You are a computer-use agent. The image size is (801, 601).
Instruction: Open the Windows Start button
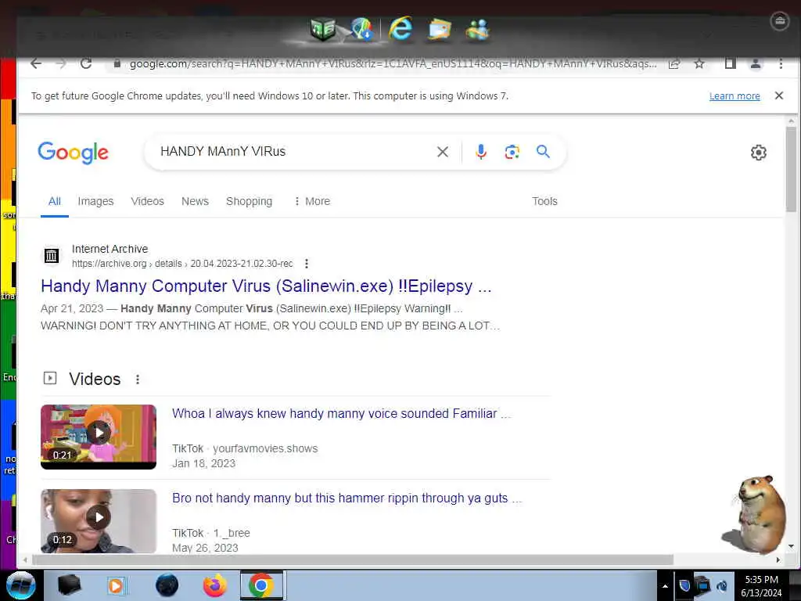click(x=21, y=585)
